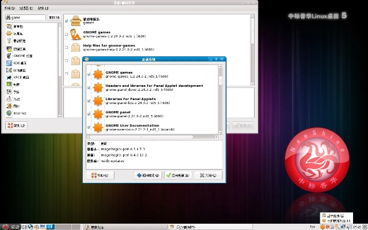This screenshot has width=368, height=230.
Task: Click the orange star icon for GNOME panel update
Action: [x=98, y=114]
